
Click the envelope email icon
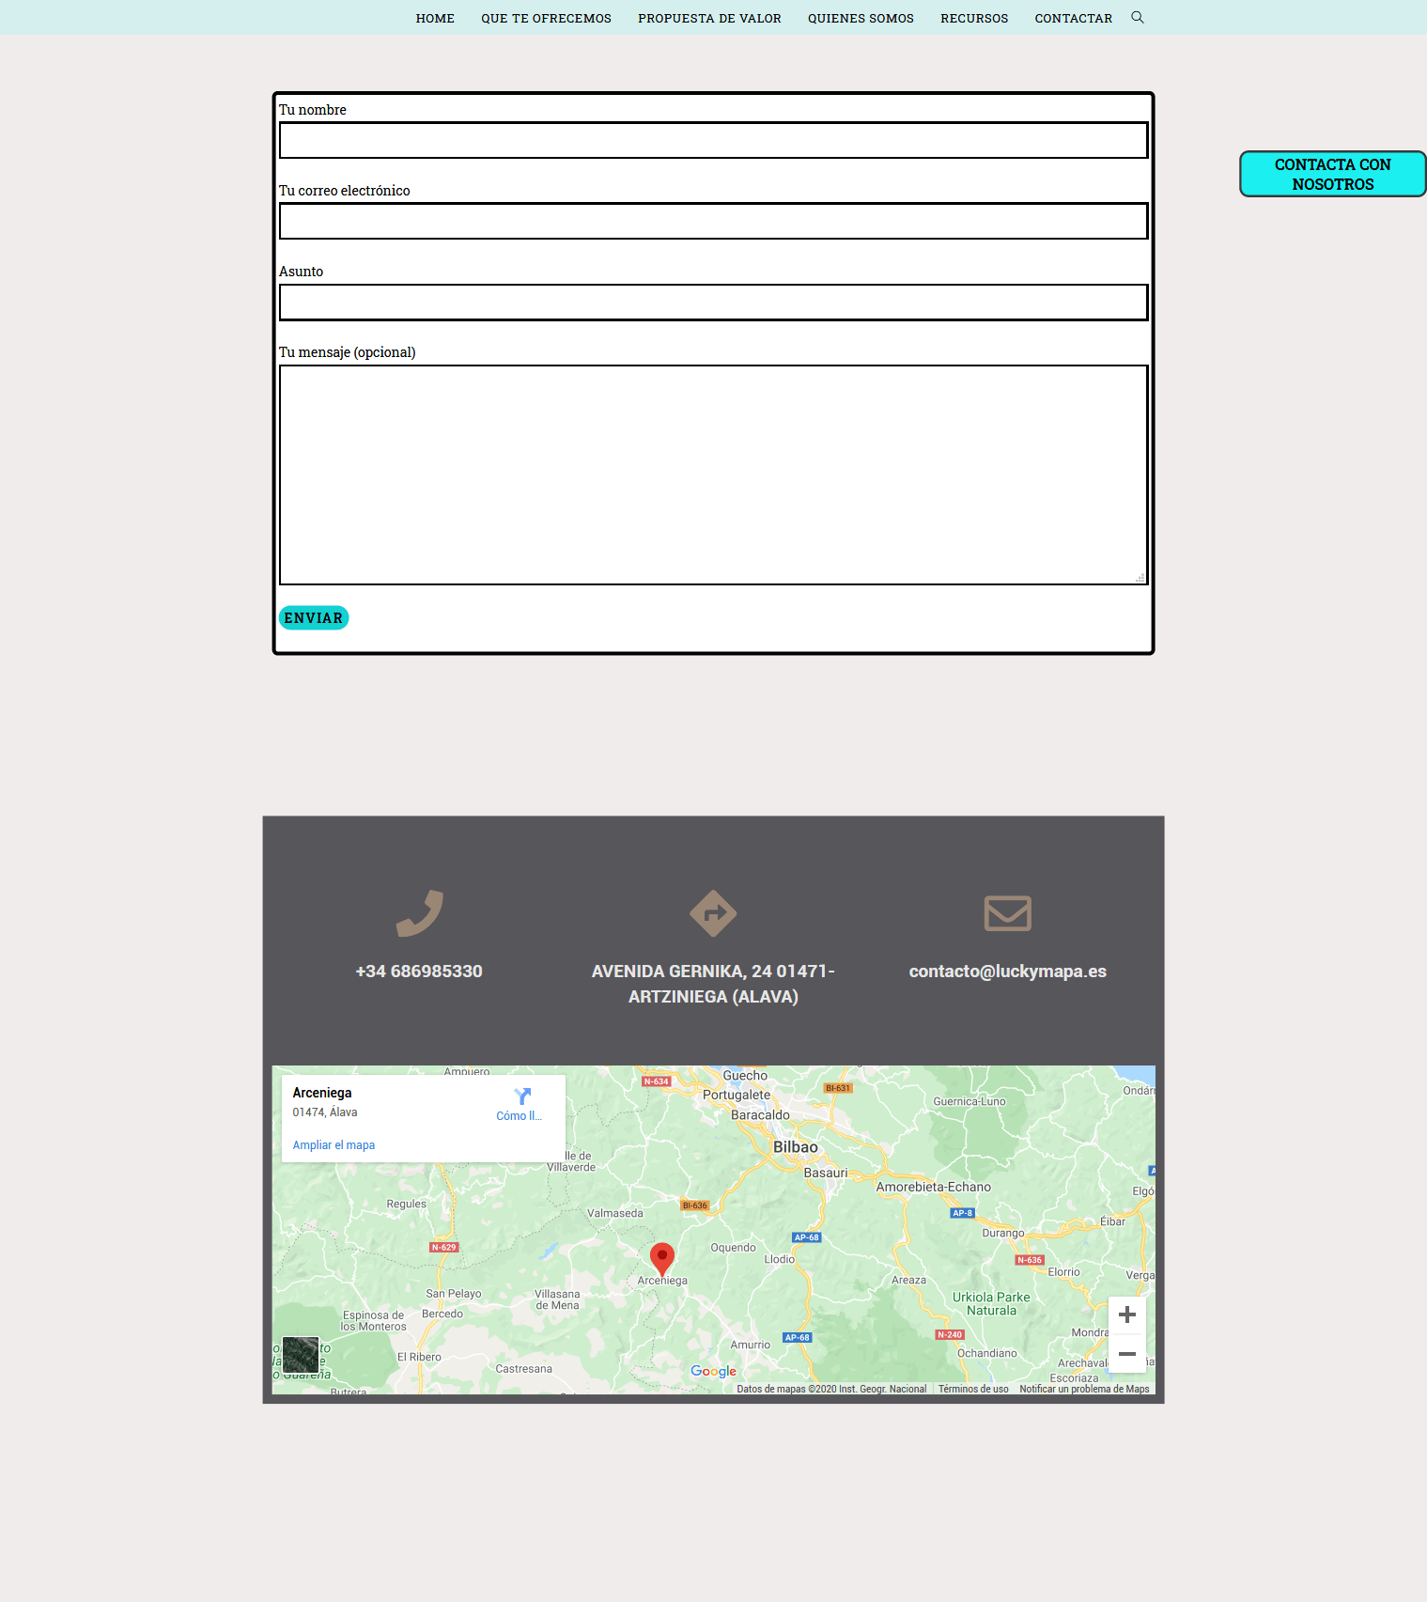click(x=1008, y=913)
